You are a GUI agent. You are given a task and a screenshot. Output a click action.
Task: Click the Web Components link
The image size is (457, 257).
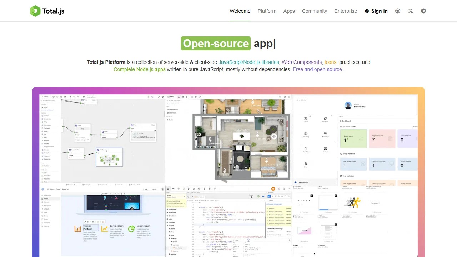302,62
